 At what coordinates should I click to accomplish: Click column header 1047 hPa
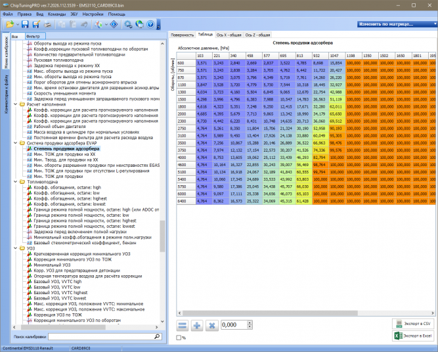click(x=337, y=56)
